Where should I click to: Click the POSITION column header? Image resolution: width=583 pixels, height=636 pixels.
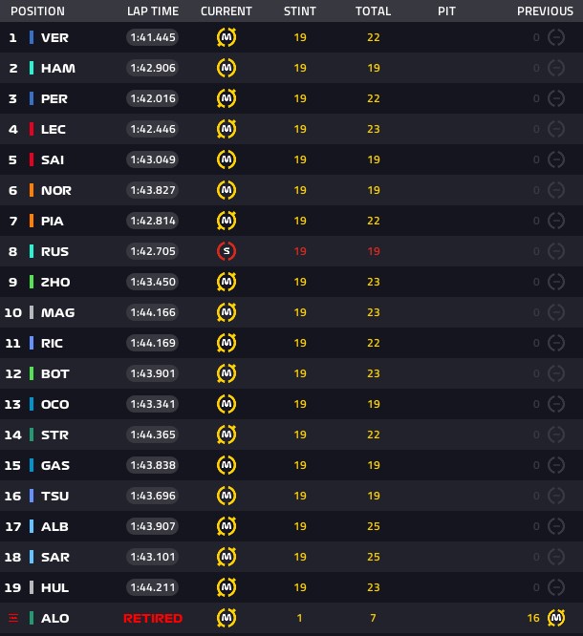pyautogui.click(x=37, y=11)
